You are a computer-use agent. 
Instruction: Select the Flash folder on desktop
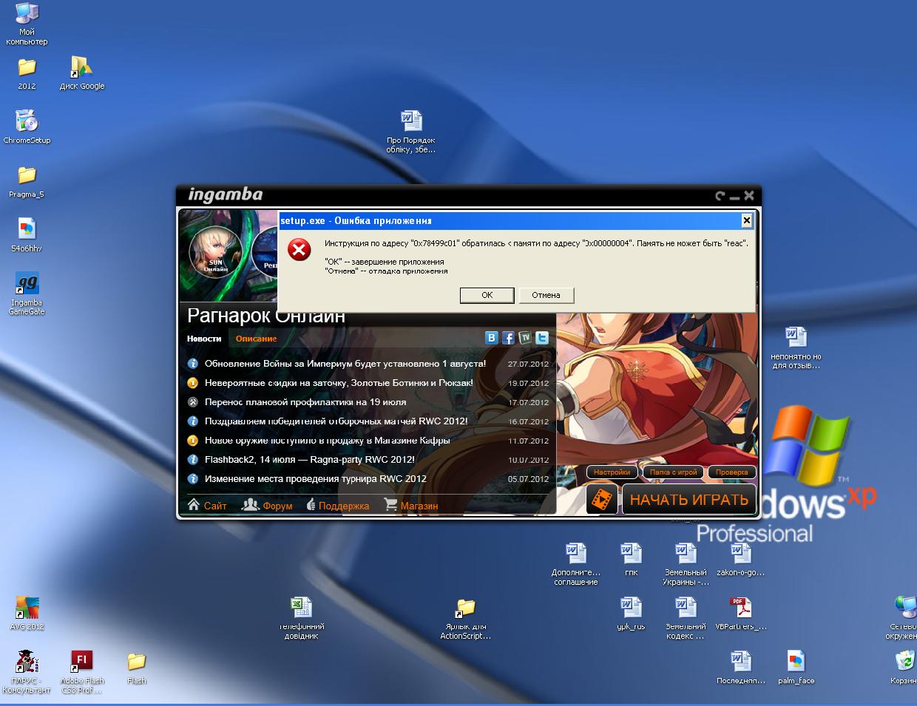[x=136, y=668]
